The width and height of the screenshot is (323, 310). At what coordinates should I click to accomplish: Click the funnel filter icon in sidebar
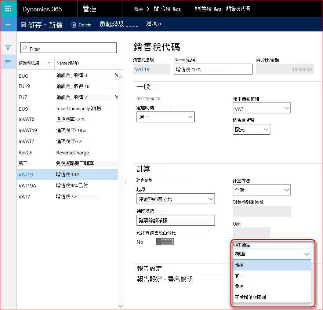[x=8, y=48]
